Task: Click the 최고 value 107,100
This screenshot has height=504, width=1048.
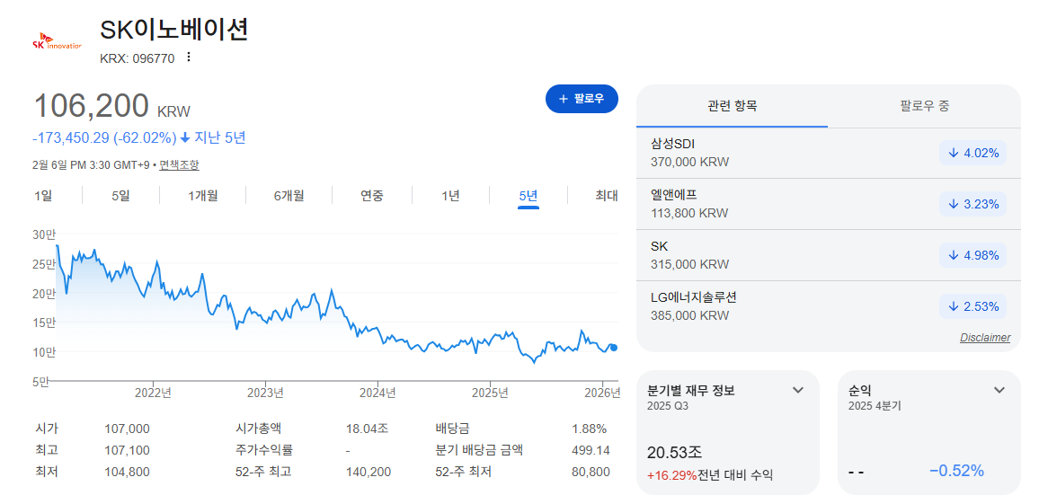Action: click(x=127, y=450)
